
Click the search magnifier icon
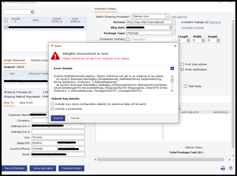32,12
